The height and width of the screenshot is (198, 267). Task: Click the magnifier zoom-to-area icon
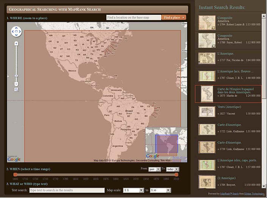[16, 90]
